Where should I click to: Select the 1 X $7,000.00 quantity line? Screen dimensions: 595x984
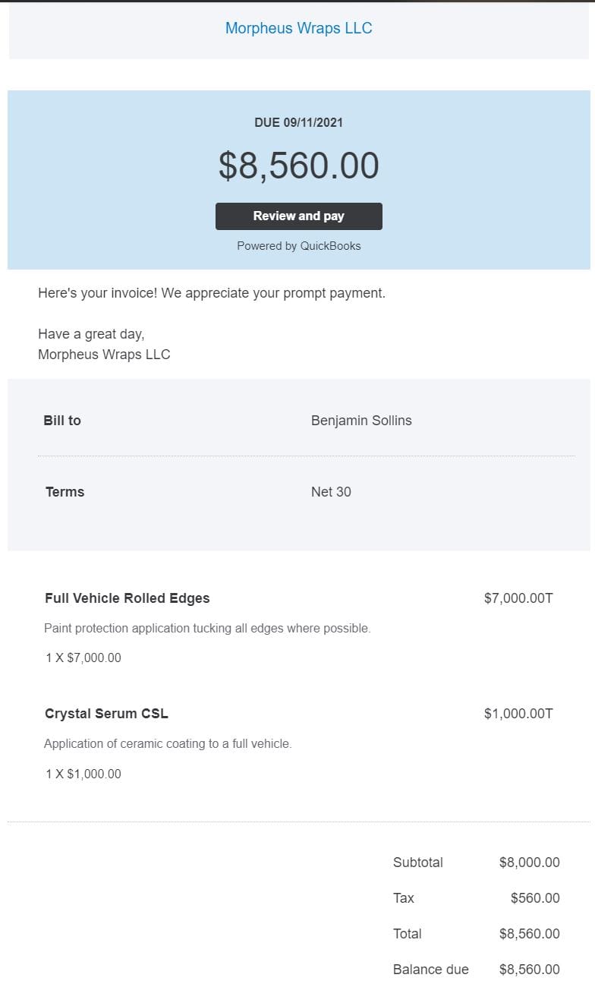coord(83,658)
